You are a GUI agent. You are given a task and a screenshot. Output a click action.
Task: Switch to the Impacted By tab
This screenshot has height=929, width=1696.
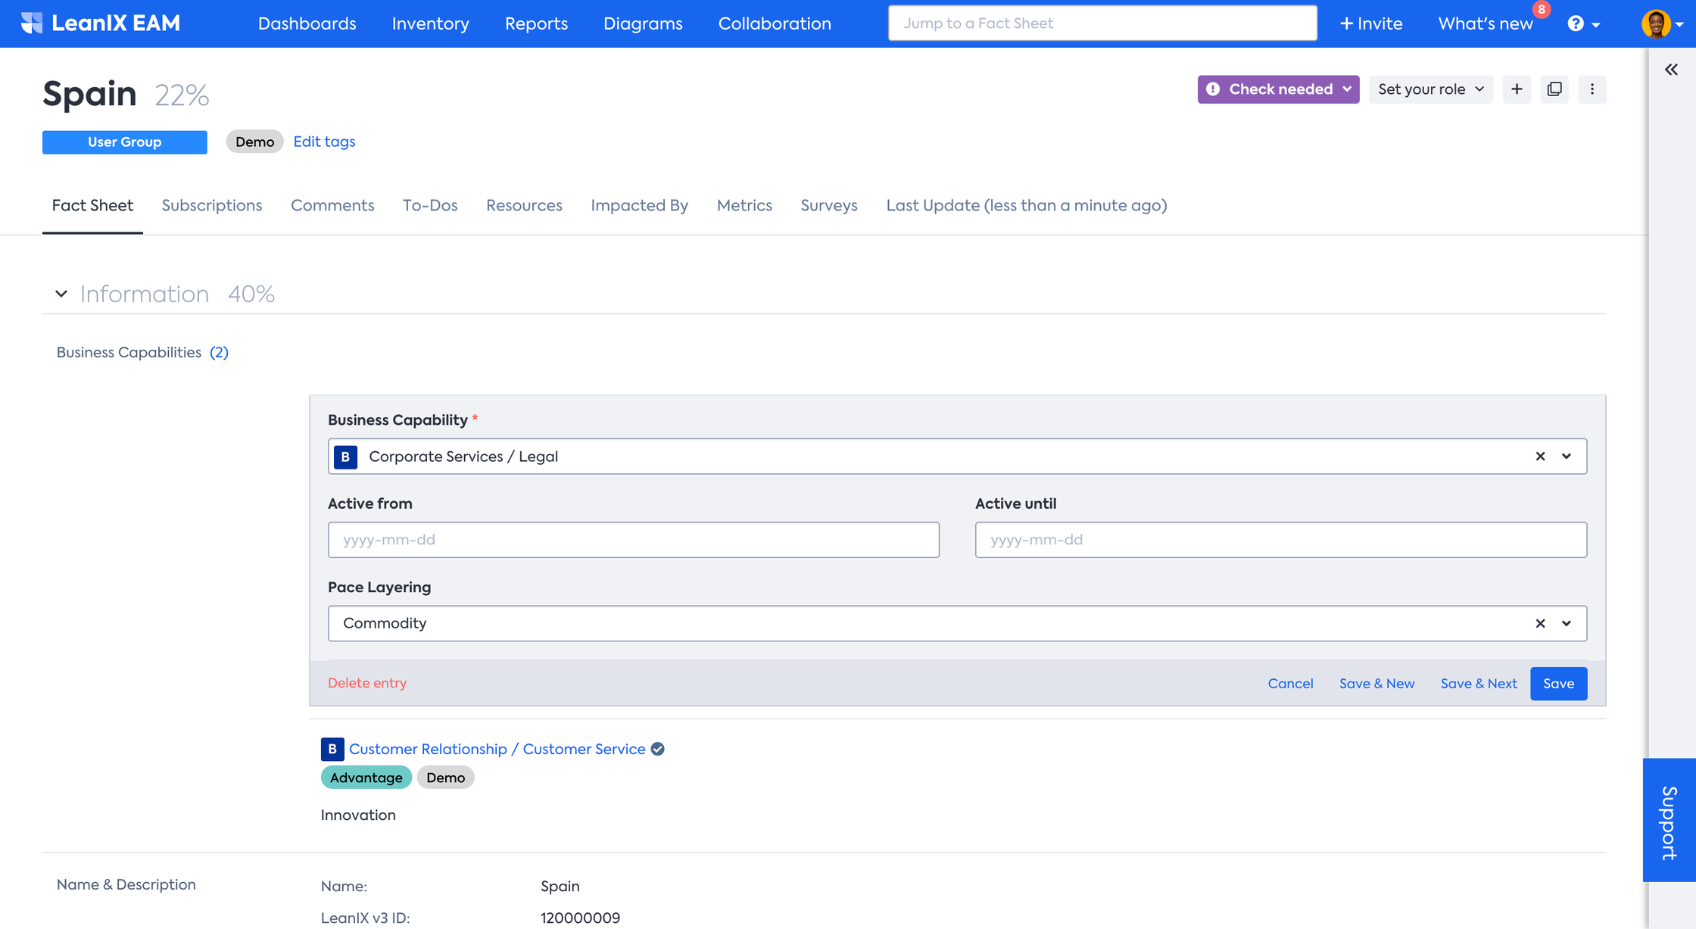(x=639, y=205)
